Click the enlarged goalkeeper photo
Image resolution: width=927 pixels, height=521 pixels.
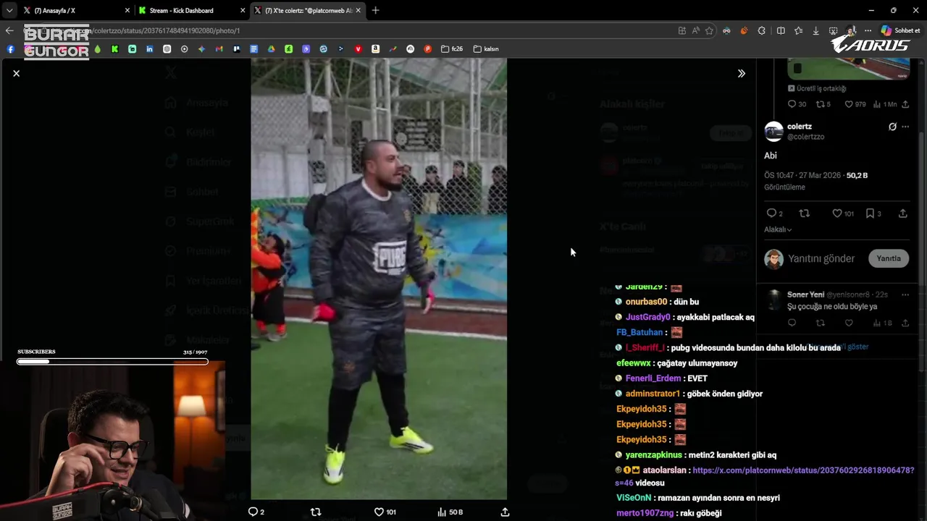[x=379, y=279]
